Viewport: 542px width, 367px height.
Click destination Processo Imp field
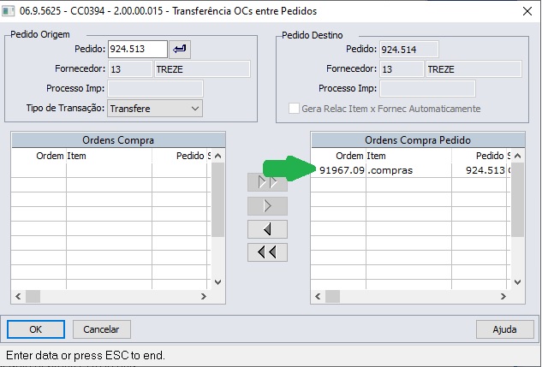coord(427,89)
